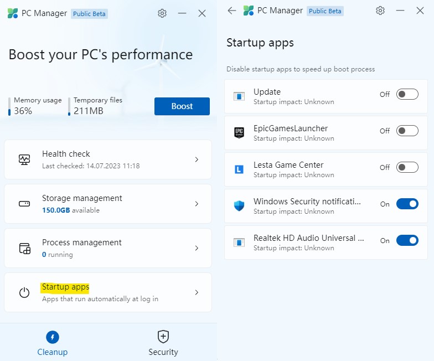Click 'Boost your PC's performance' heading
Viewport: 434px width, 361px height.
tap(101, 54)
